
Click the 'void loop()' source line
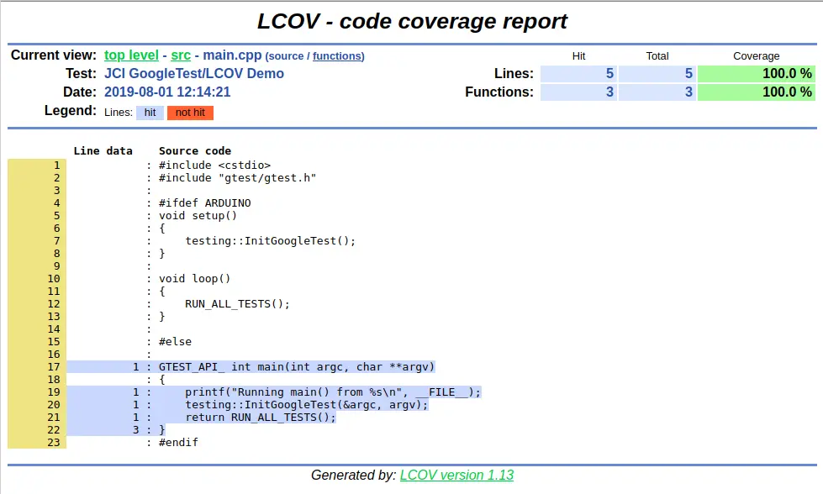click(195, 278)
